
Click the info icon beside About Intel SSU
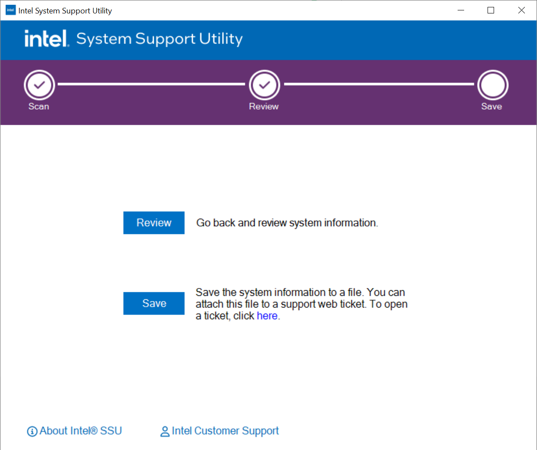[32, 431]
